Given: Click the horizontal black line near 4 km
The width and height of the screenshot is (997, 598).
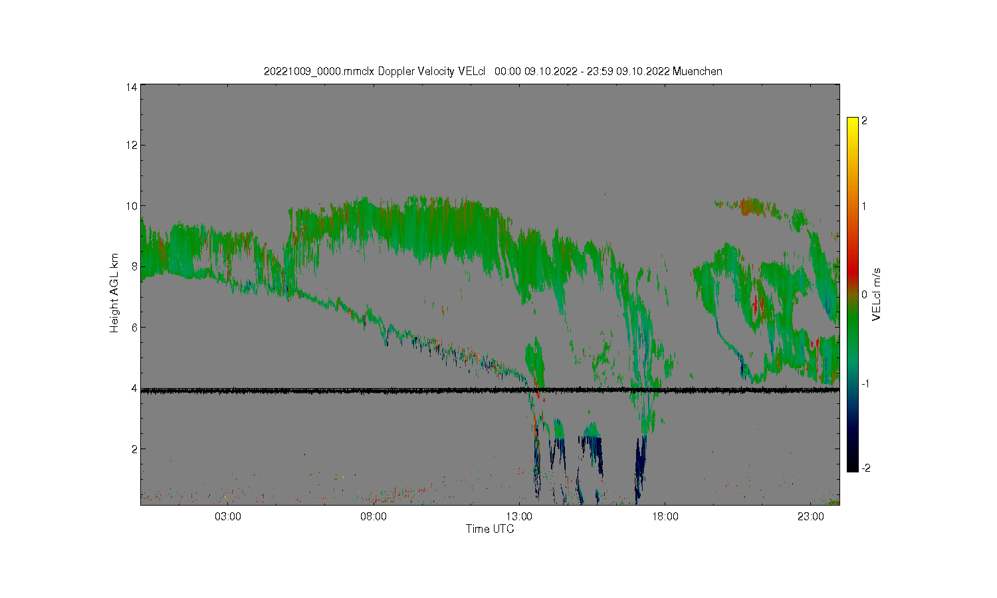Looking at the screenshot, I should coord(490,391).
